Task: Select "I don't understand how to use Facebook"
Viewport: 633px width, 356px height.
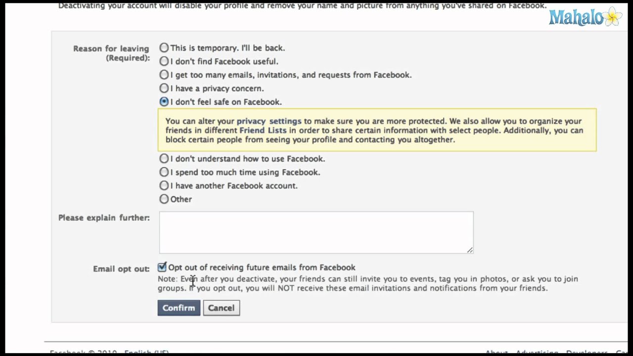Action: pos(164,159)
